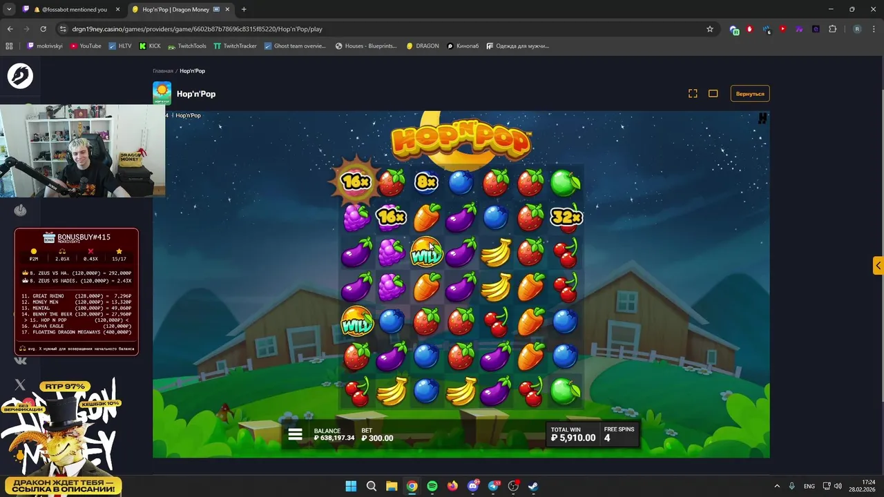This screenshot has width=884, height=497.
Task: Switch to the '@fossabot mentioned you' tab
Action: (72, 10)
